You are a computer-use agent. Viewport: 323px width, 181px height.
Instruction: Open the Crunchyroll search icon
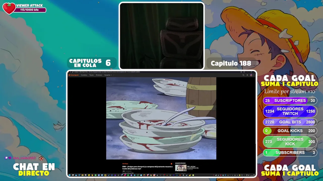(x=243, y=75)
